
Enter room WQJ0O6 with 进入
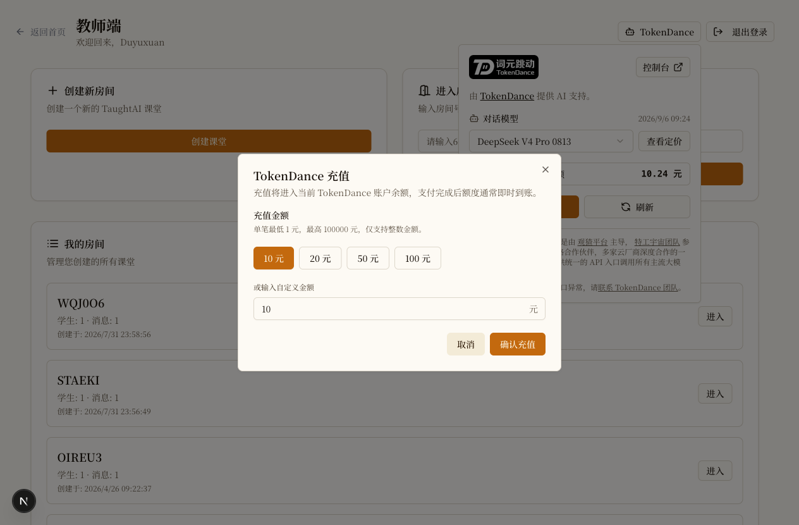click(715, 316)
